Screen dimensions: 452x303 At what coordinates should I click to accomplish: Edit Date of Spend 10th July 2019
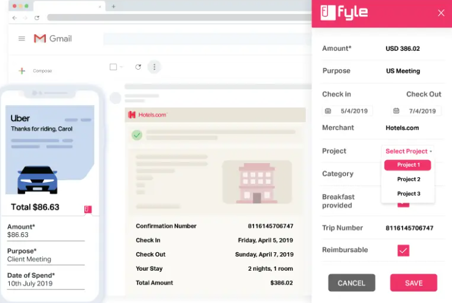click(x=46, y=283)
